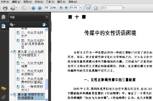Screen dimensions: 153x101
Task: Select bookmark 三、大众文化消费中的价值误区
Action: 32,80
